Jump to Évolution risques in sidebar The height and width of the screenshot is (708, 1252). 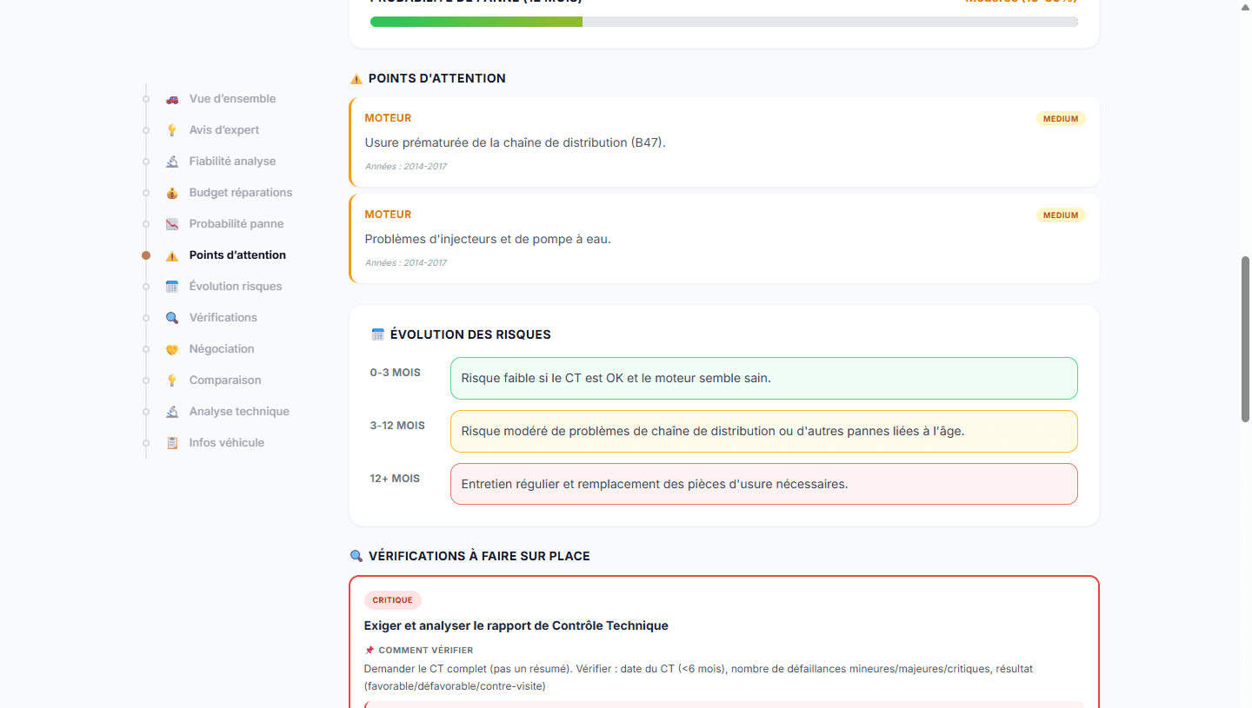236,287
